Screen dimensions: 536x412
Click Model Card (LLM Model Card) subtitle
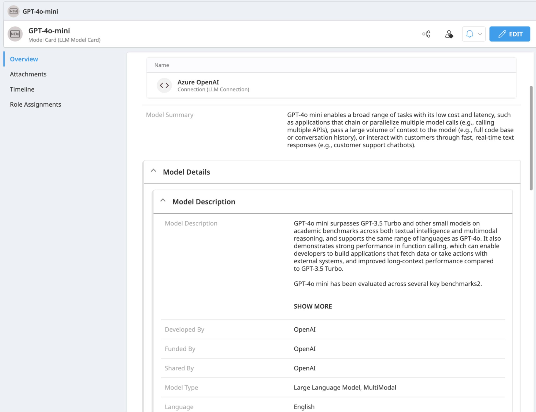pyautogui.click(x=64, y=40)
